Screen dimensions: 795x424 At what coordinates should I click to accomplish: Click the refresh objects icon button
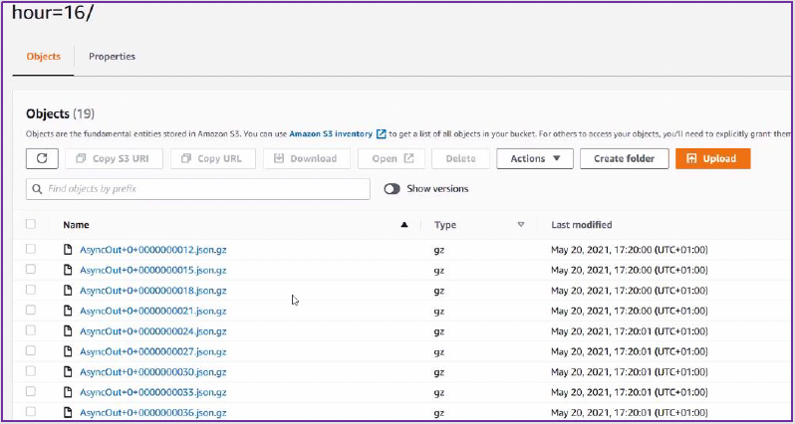(x=41, y=158)
